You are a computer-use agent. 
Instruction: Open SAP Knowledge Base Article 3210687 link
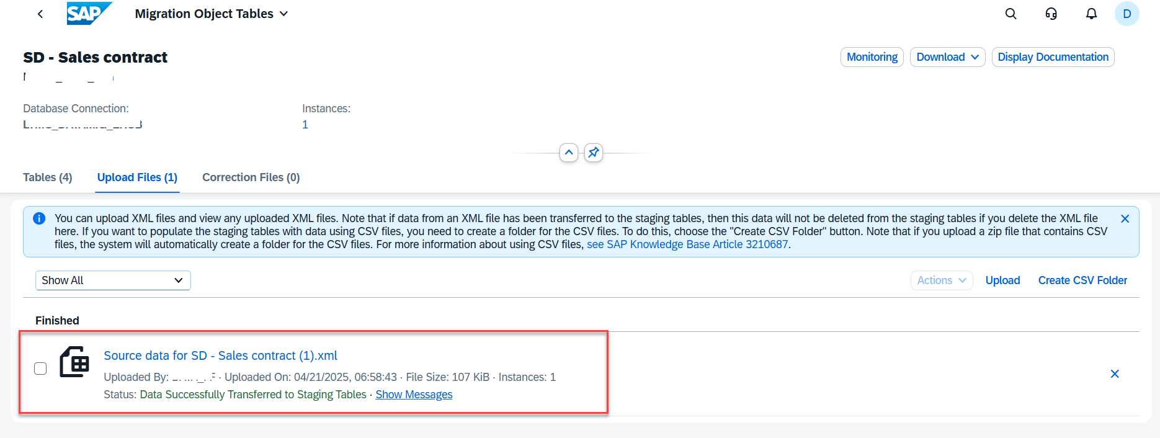[x=687, y=244]
